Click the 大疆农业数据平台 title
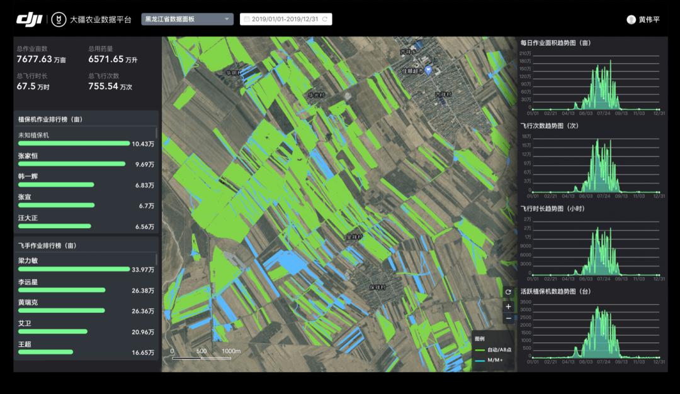 100,19
